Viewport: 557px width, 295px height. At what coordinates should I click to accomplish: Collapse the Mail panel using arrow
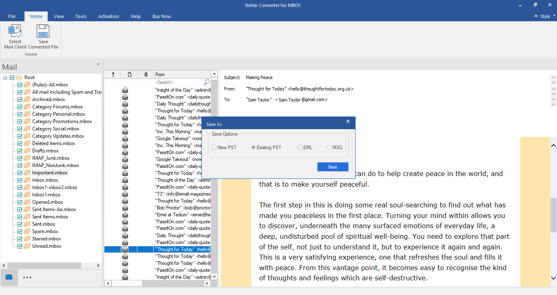coord(98,64)
